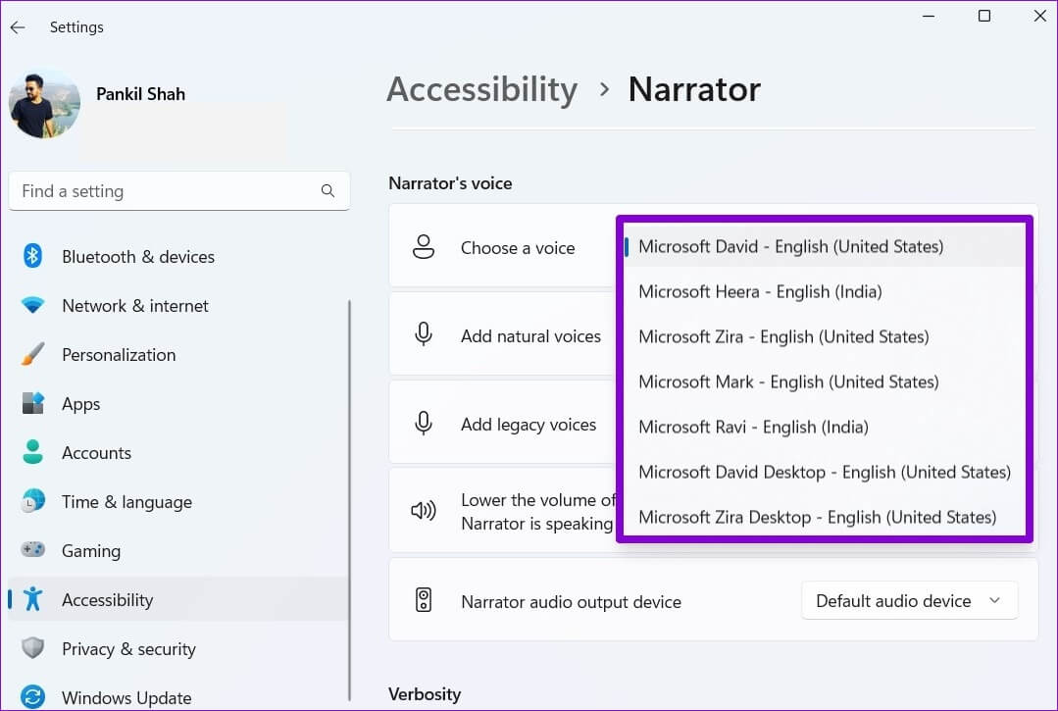Select Accessibility in the sidebar
1058x711 pixels.
pos(178,599)
